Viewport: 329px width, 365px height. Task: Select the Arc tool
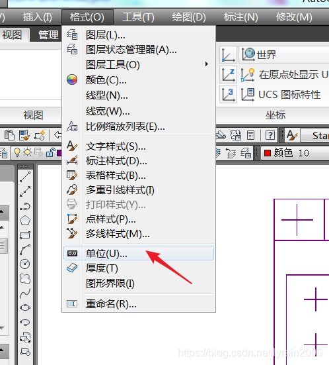pos(25,250)
